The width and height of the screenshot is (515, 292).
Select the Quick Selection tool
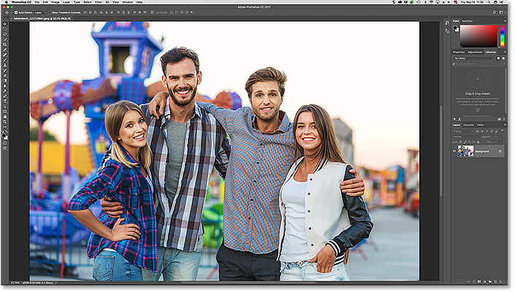[4, 39]
